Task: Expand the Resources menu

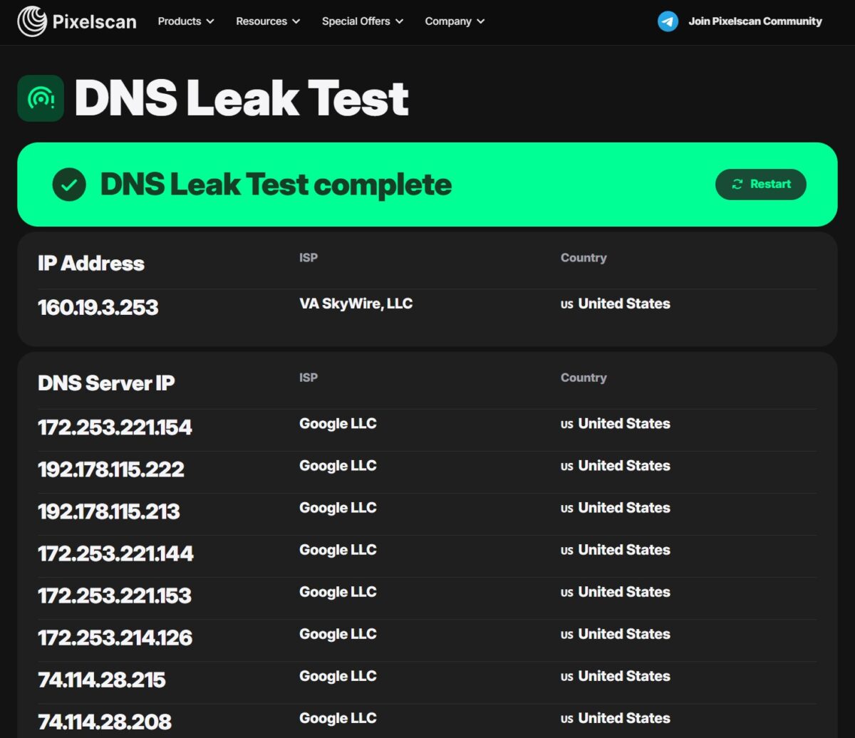Action: [268, 21]
